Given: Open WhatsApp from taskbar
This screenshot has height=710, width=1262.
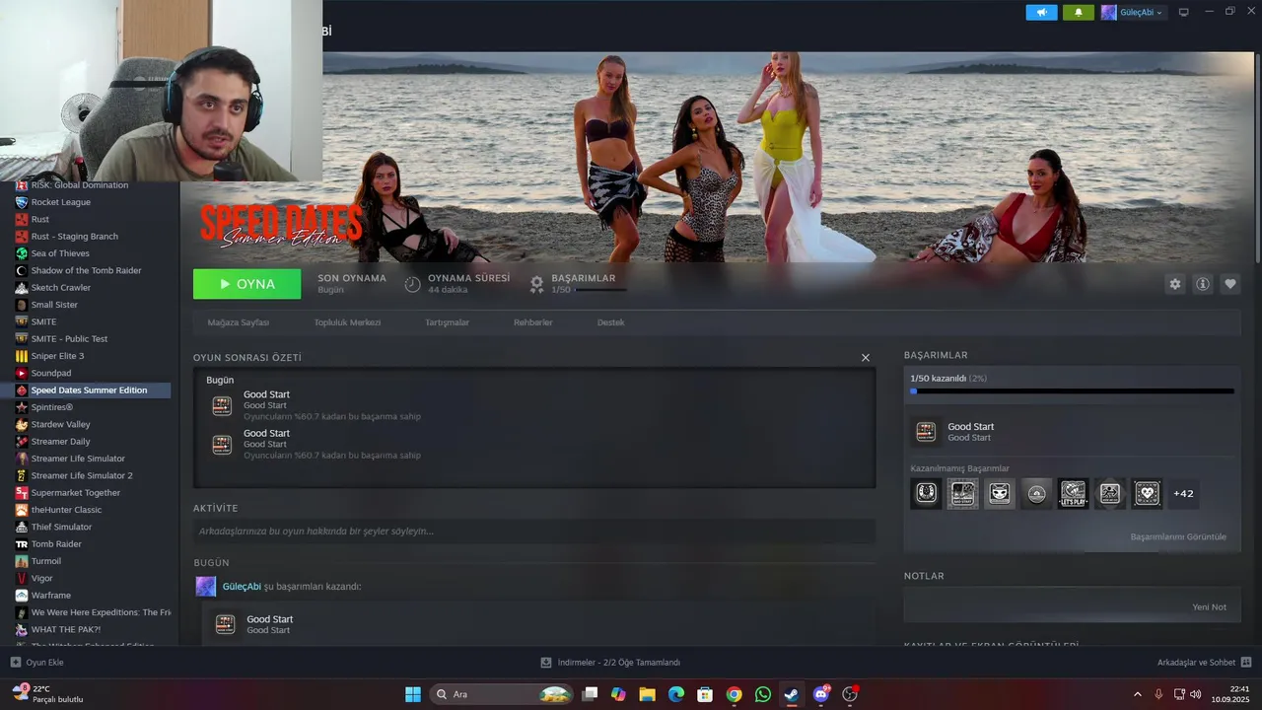Looking at the screenshot, I should (x=763, y=694).
